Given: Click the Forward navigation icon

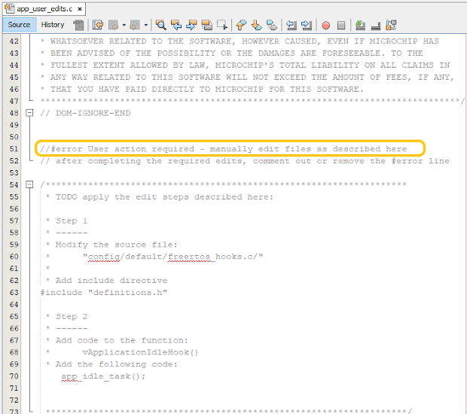Looking at the screenshot, I should tap(135, 25).
